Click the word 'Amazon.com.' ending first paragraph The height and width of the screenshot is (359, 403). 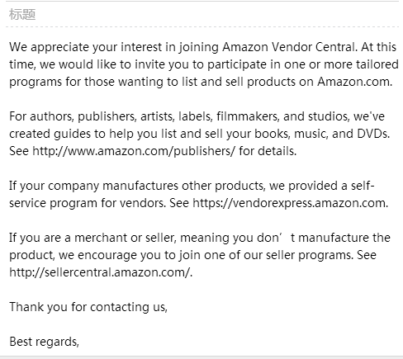354,82
